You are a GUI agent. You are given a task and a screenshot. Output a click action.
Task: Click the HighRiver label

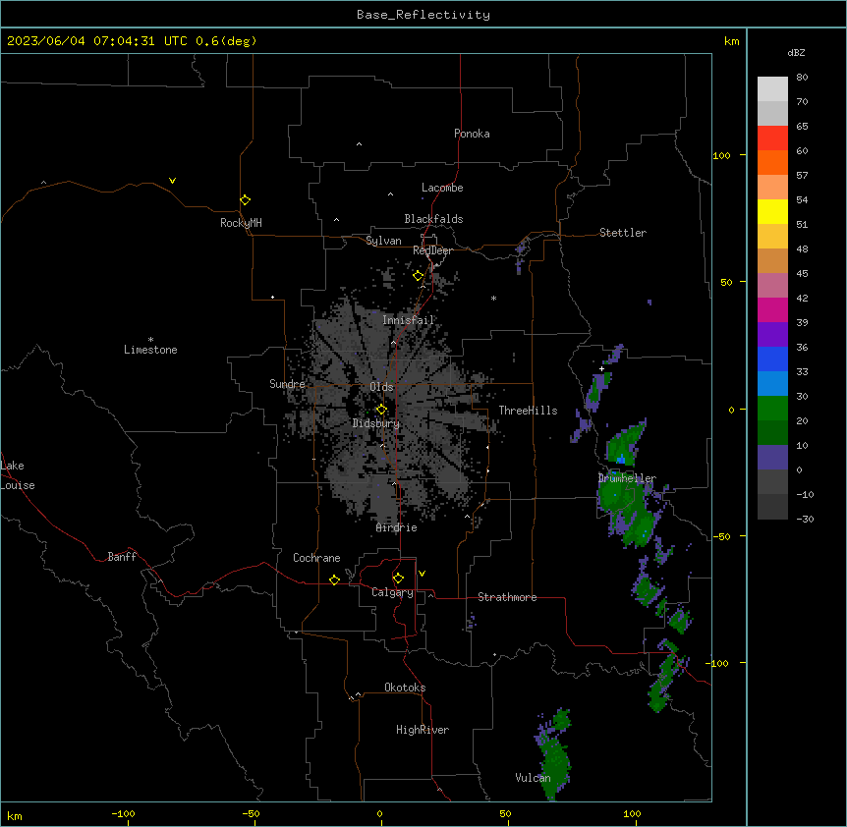tap(423, 730)
